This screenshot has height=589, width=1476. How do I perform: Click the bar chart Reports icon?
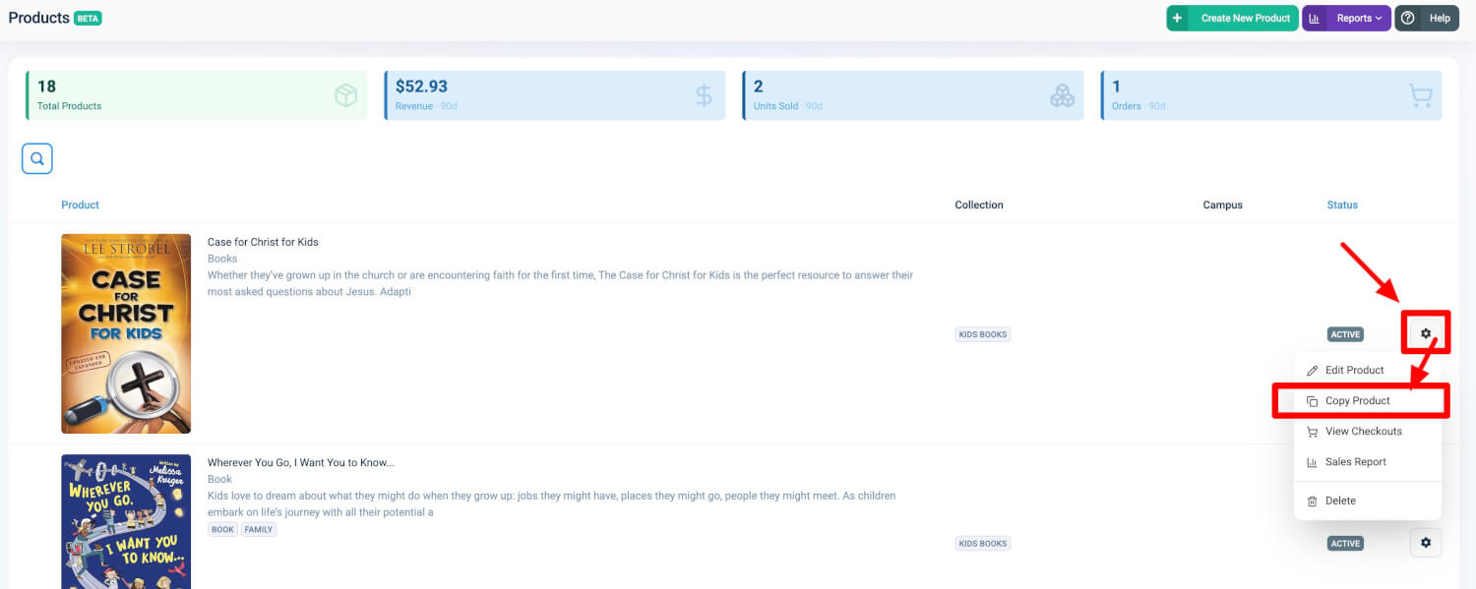point(1314,18)
